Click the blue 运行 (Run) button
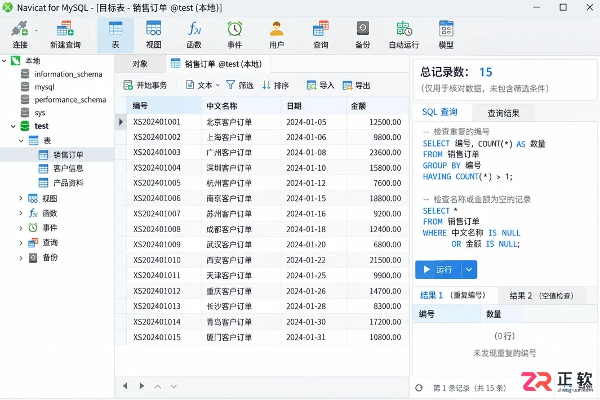Image resolution: width=600 pixels, height=400 pixels. [x=438, y=270]
